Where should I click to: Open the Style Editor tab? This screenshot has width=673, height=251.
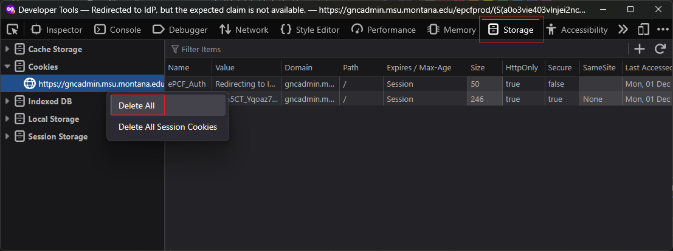(x=309, y=30)
